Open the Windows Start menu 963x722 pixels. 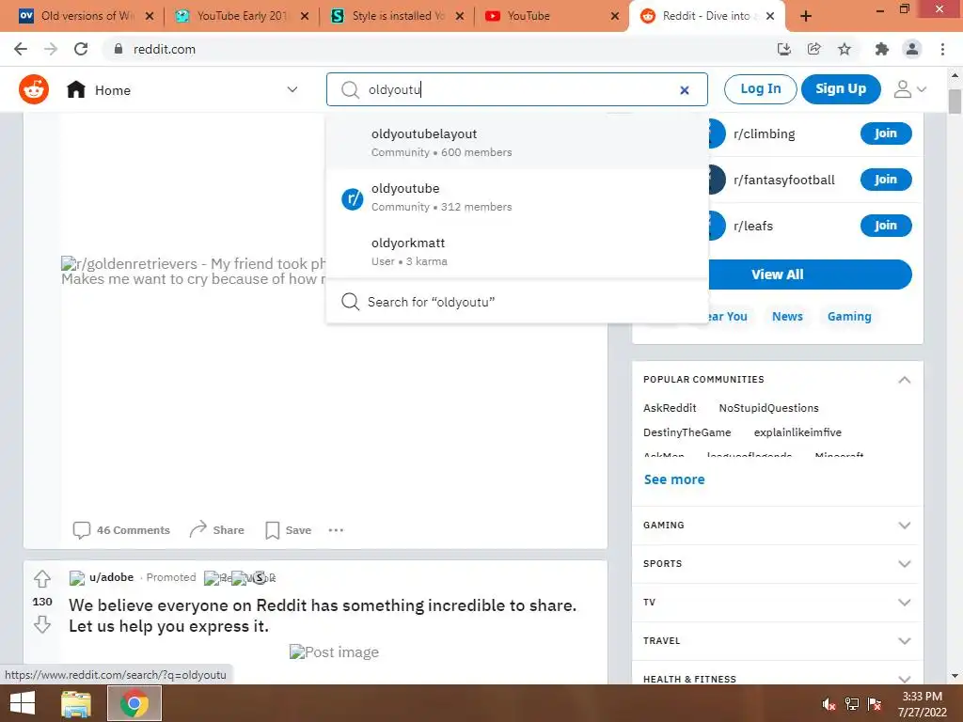[x=23, y=703]
